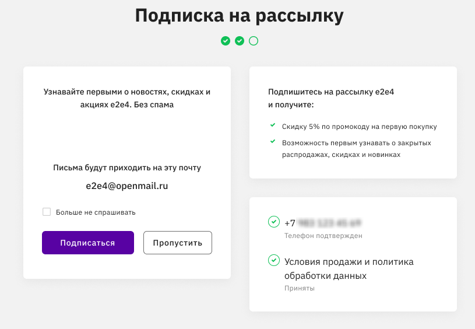Click the first completed step indicator
Screen dimensions: 475x329
tap(226, 41)
